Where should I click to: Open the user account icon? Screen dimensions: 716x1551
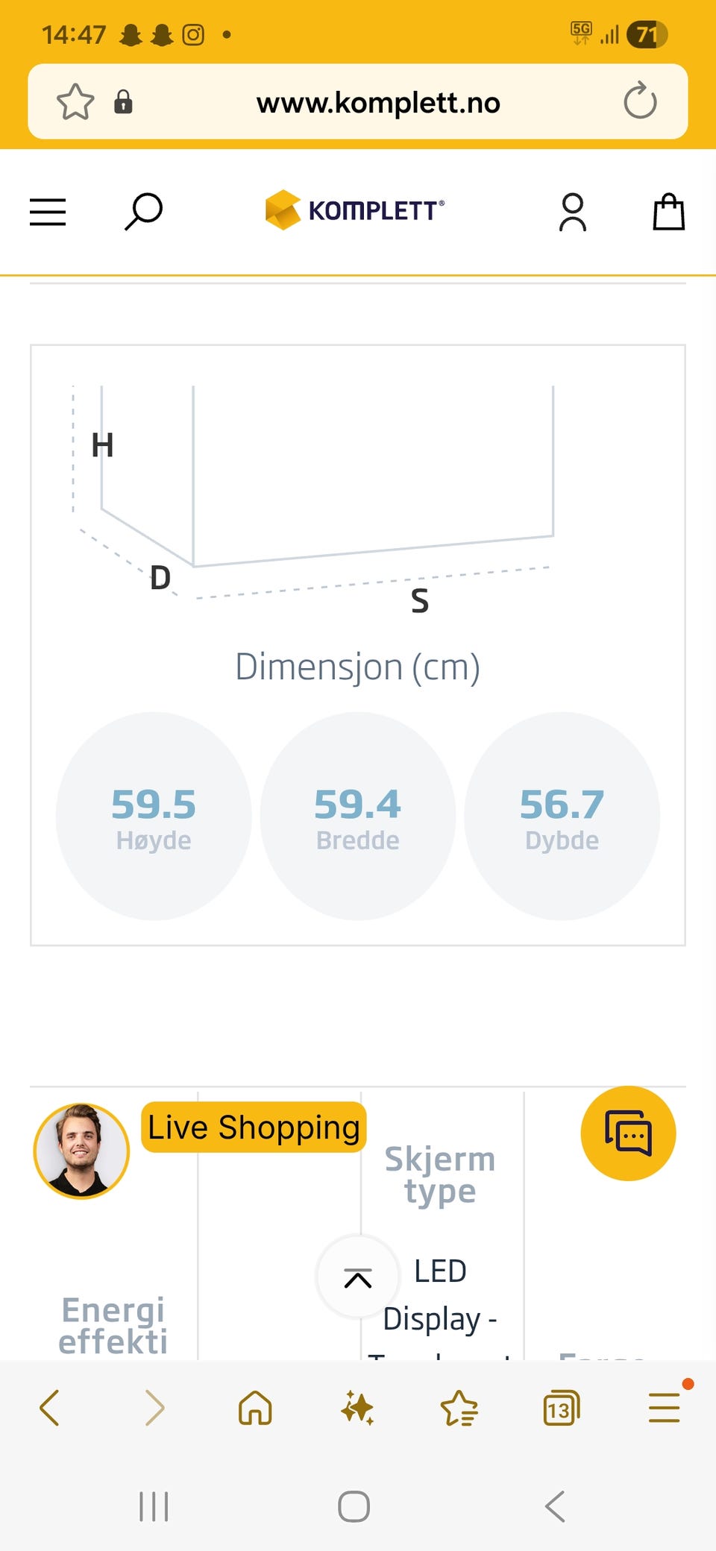[x=573, y=212]
